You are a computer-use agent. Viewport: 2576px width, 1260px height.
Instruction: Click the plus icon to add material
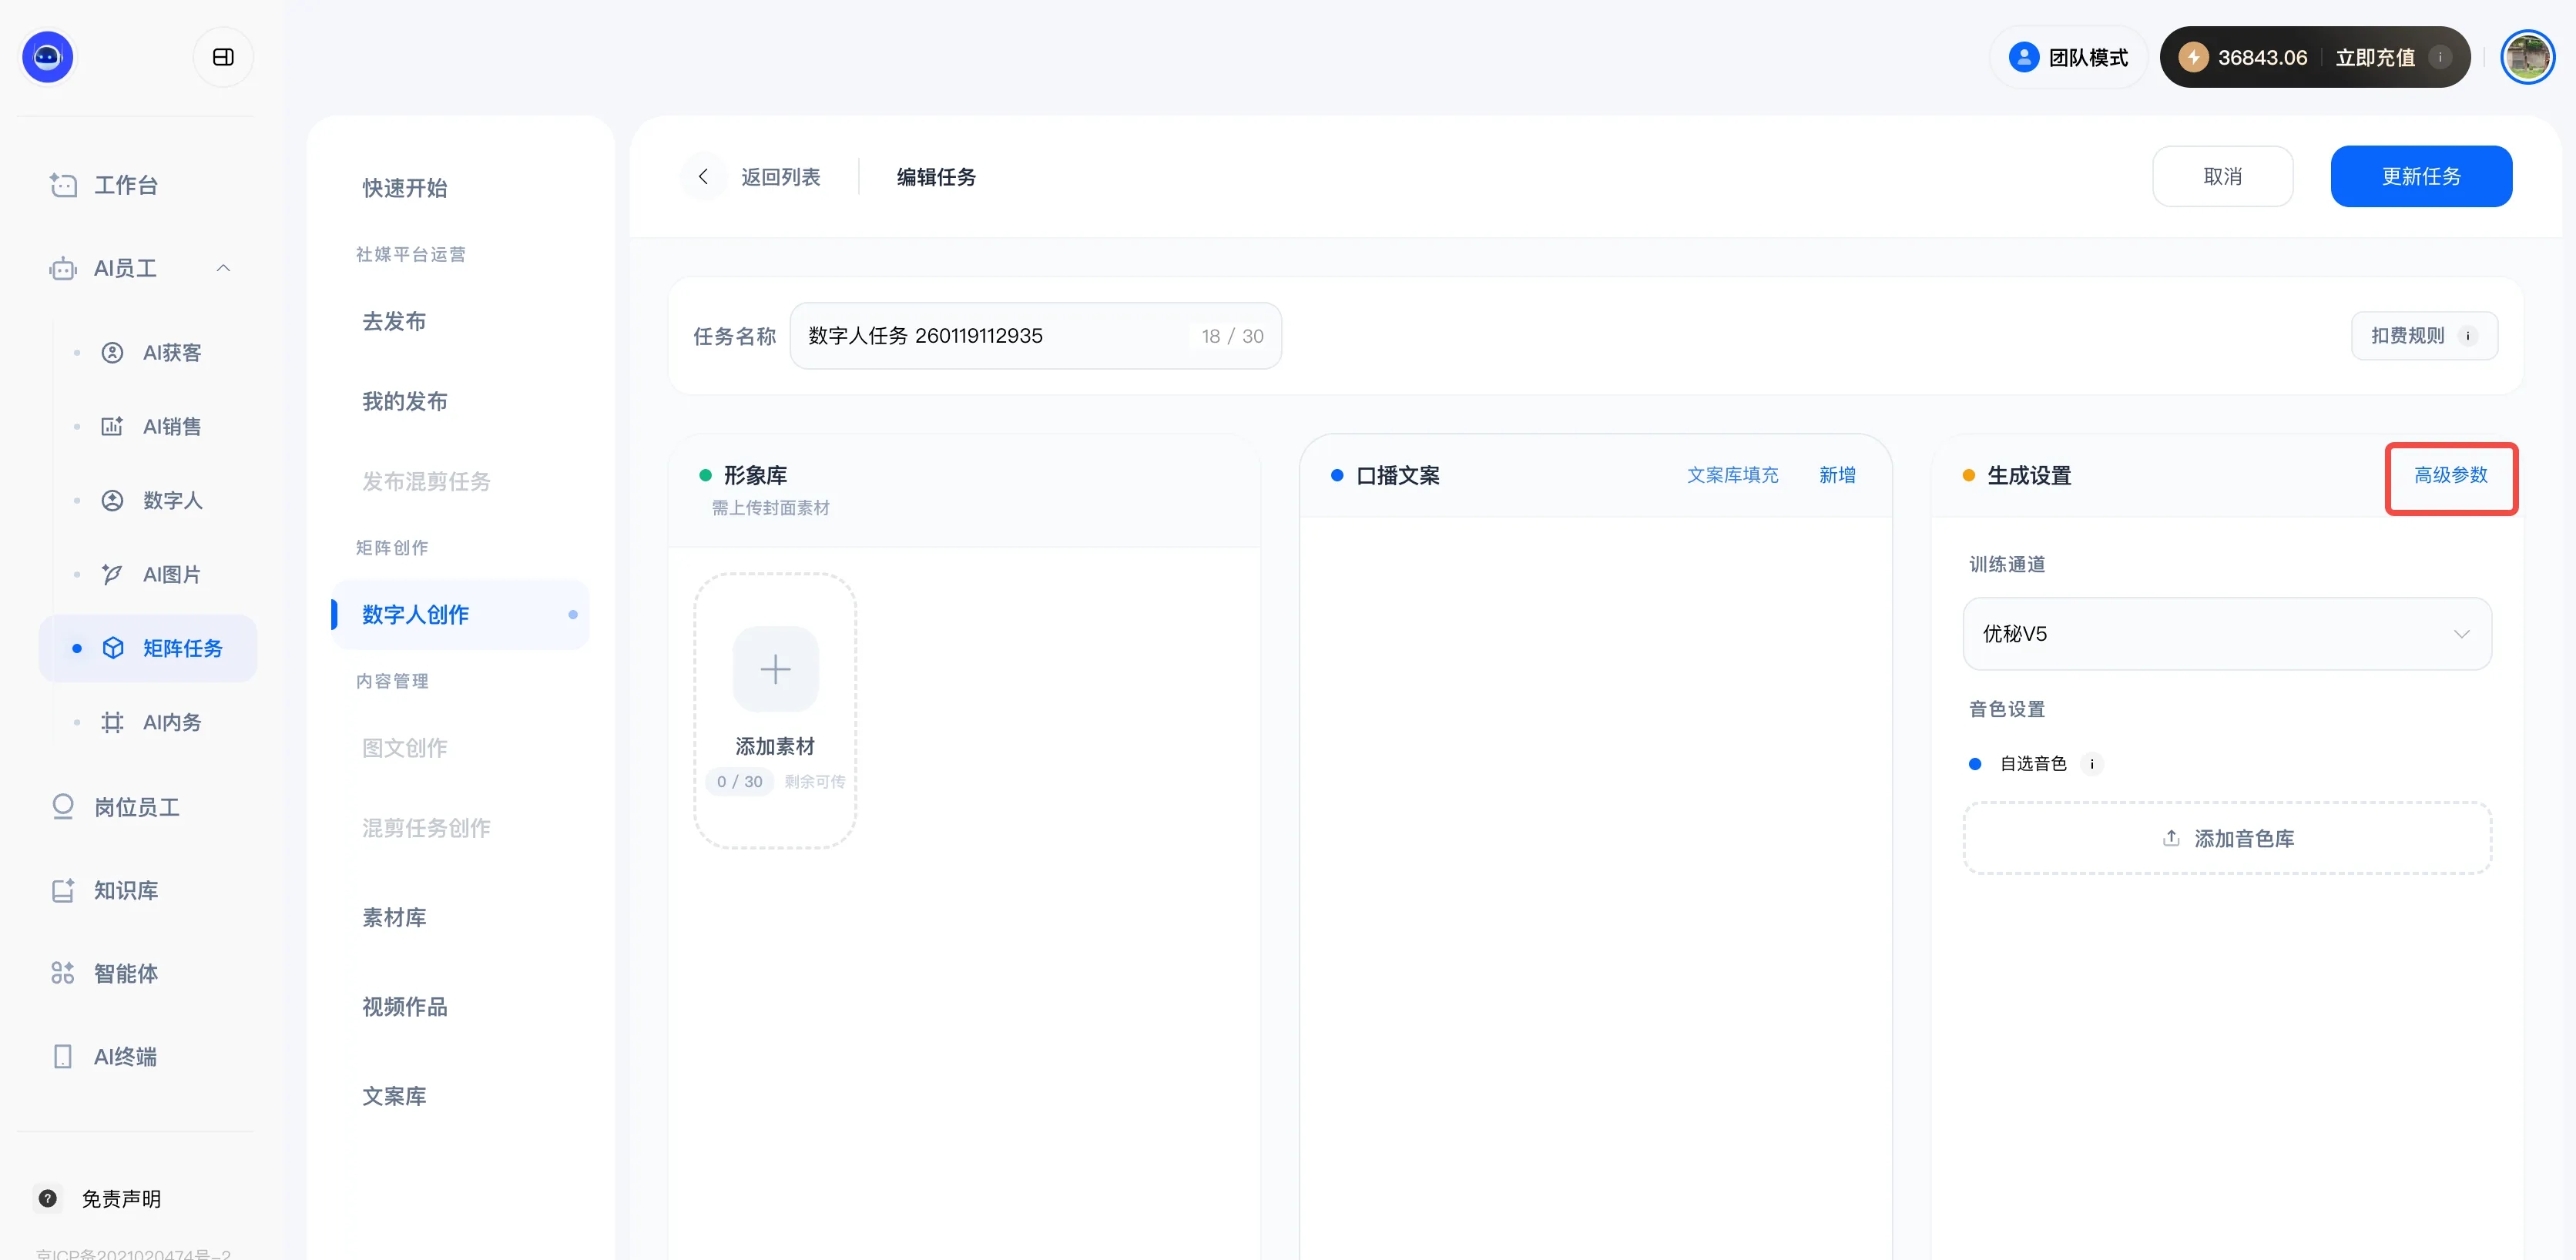775,669
